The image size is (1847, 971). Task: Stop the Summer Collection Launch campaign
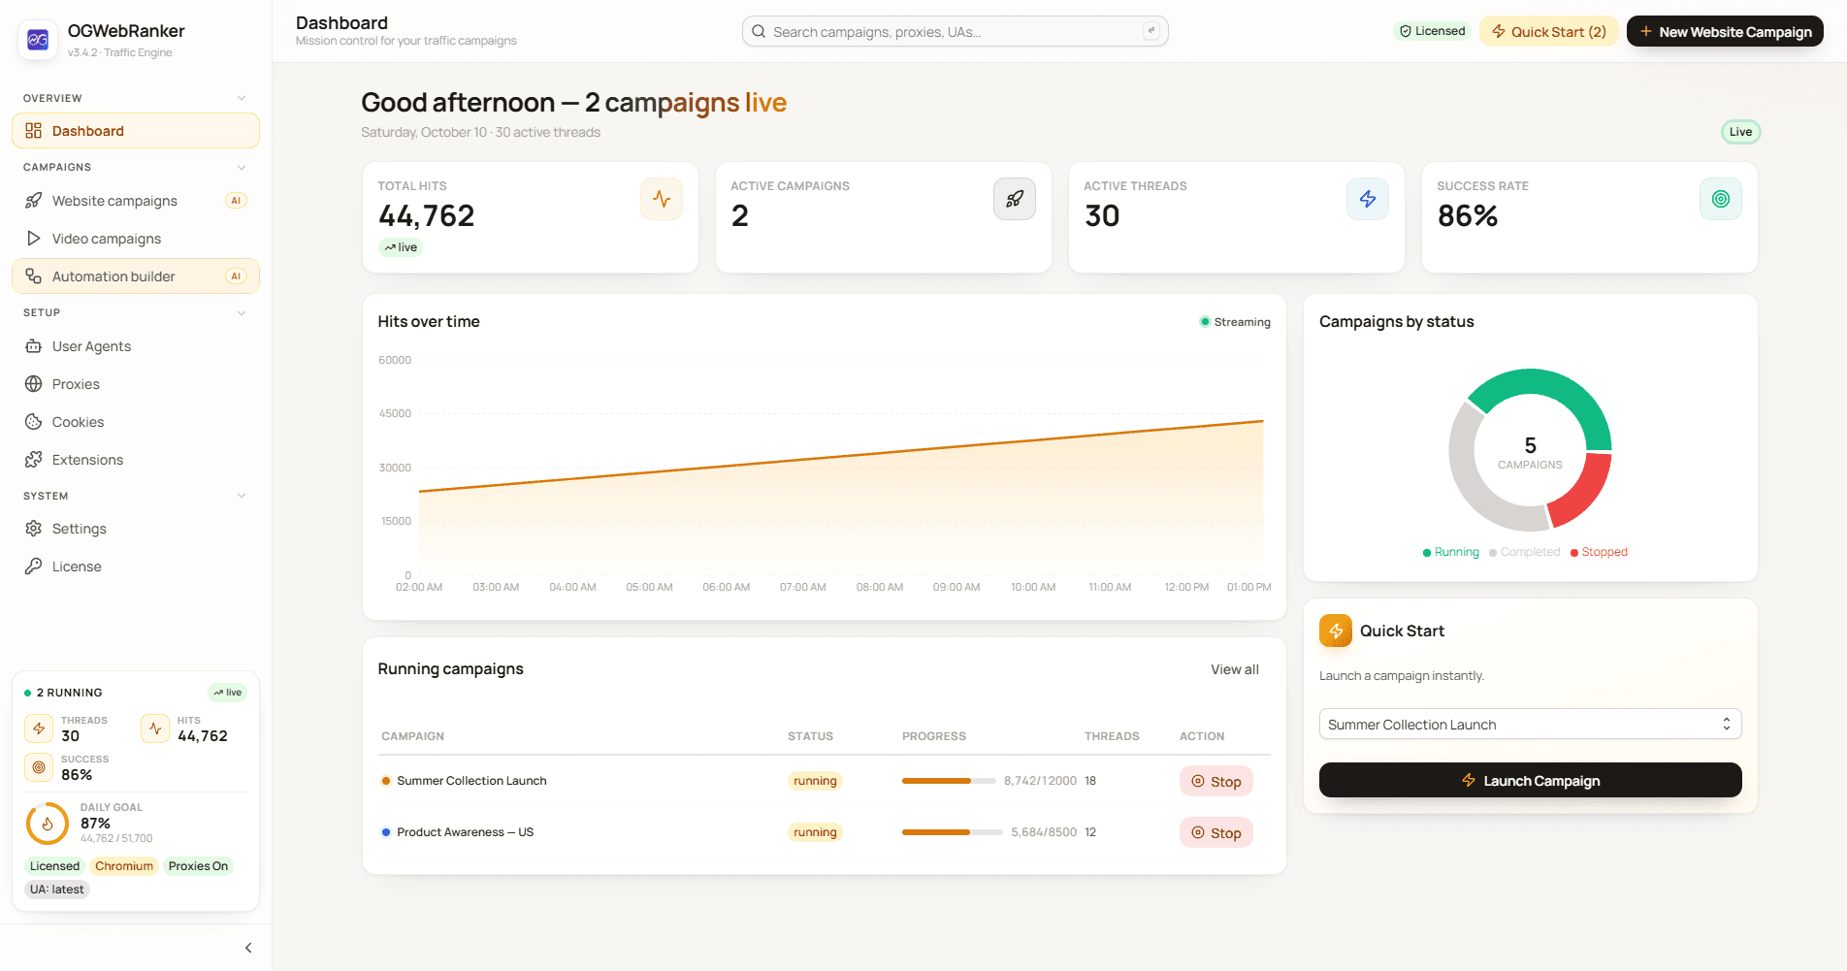pos(1215,781)
